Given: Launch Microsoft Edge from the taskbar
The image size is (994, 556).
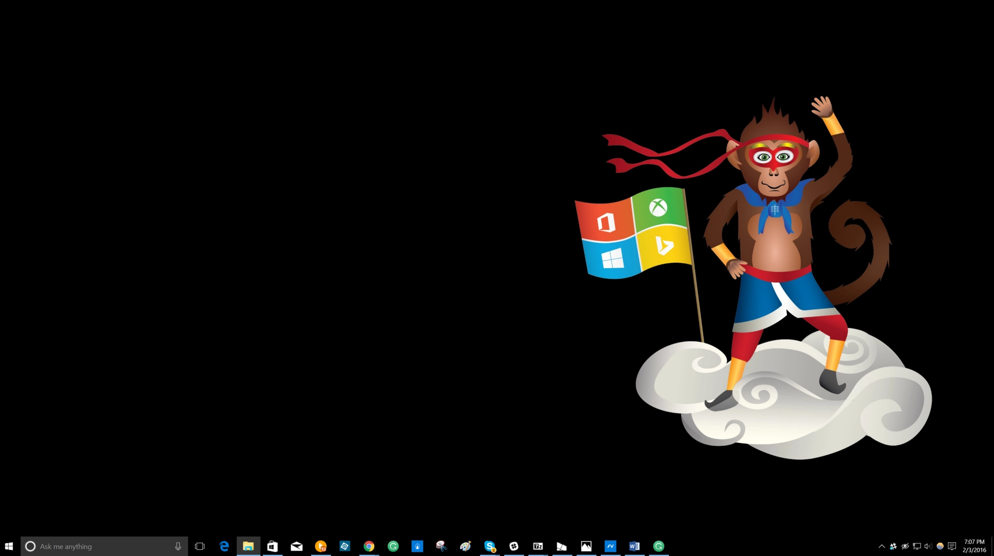Looking at the screenshot, I should (224, 546).
